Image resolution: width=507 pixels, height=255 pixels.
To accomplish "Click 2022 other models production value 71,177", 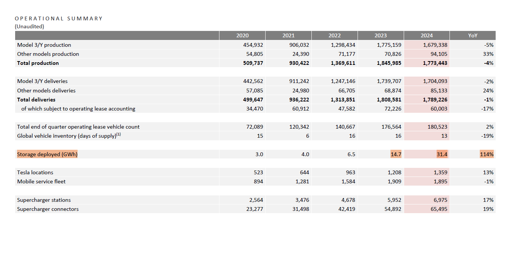I will (347, 54).
